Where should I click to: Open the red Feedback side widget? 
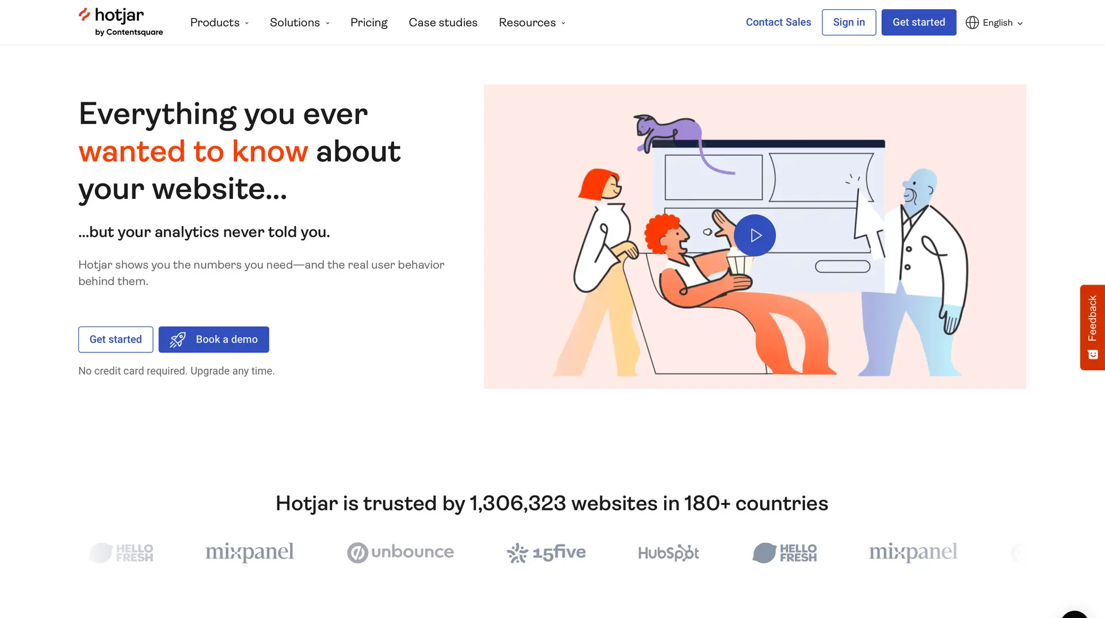[1092, 327]
